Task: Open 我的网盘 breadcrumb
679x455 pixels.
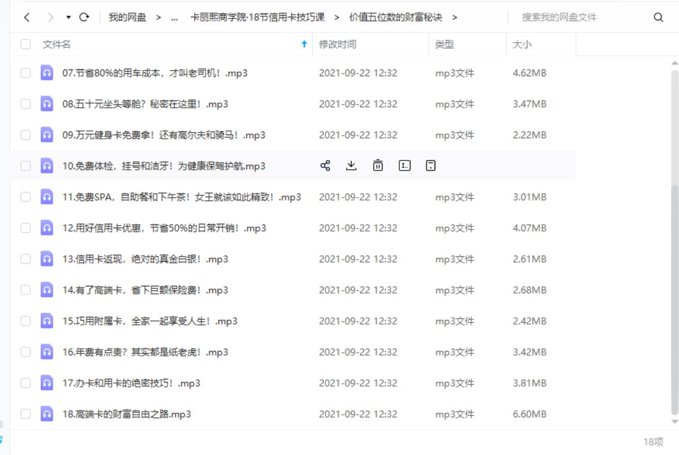Action: [127, 17]
